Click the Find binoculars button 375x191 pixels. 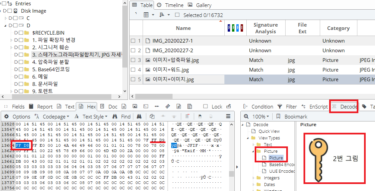pos(115,116)
